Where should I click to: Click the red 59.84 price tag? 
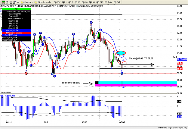(180, 69)
